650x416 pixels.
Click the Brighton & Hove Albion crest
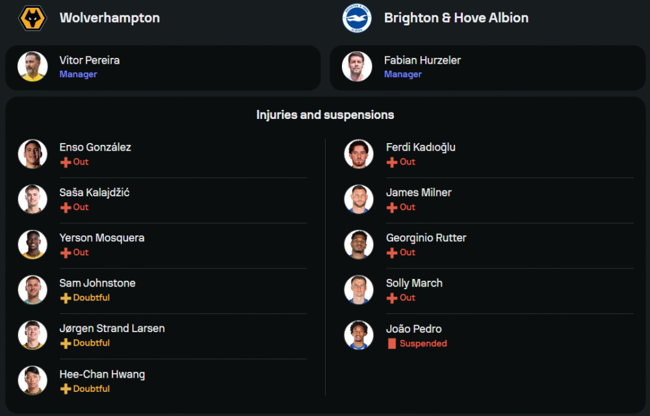(357, 18)
